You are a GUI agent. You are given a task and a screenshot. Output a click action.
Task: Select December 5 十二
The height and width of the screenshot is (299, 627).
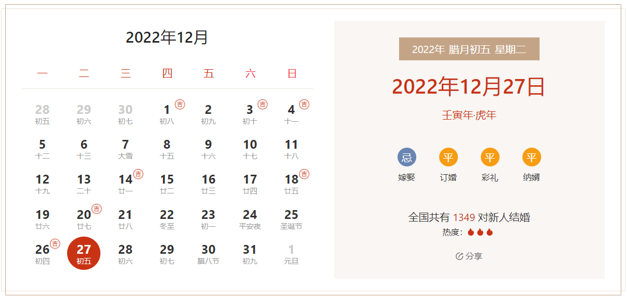(43, 149)
